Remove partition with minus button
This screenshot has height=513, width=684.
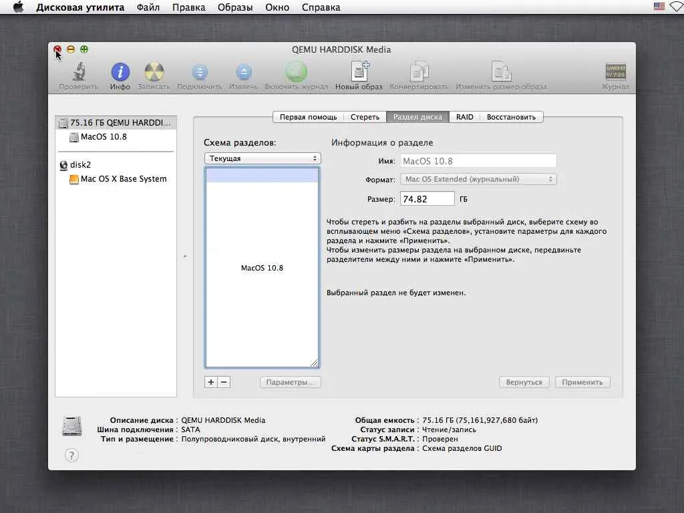[224, 382]
